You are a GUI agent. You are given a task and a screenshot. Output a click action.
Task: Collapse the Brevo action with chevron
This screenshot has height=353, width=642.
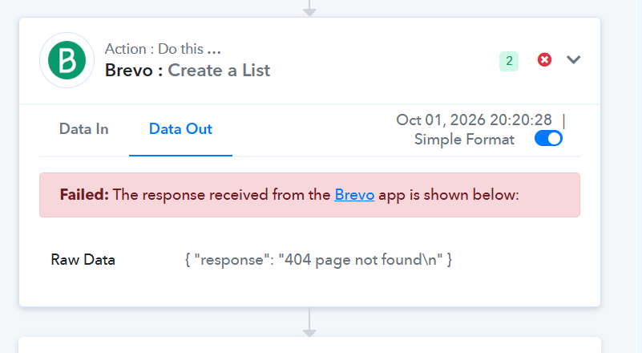coord(573,60)
